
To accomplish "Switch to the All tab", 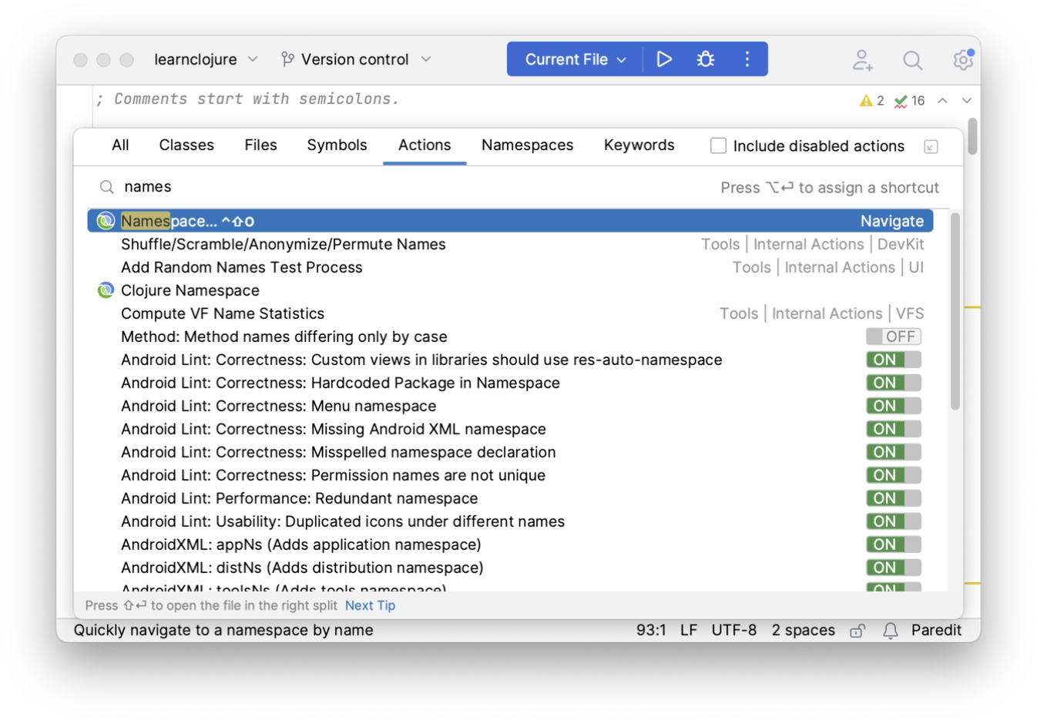I will click(x=120, y=146).
